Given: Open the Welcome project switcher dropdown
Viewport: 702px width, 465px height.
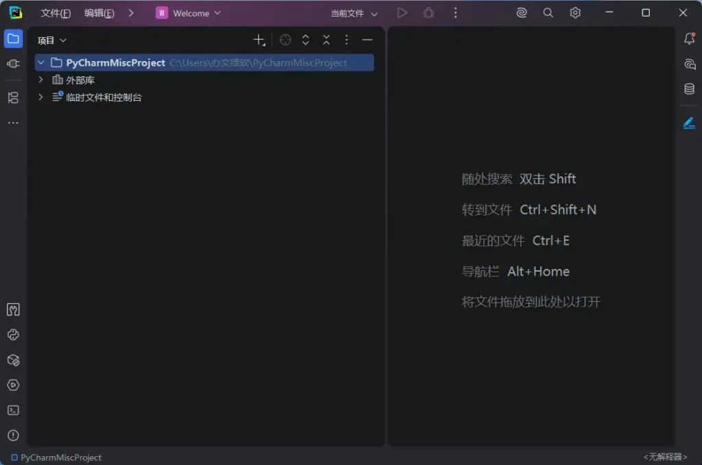Looking at the screenshot, I should pyautogui.click(x=189, y=13).
